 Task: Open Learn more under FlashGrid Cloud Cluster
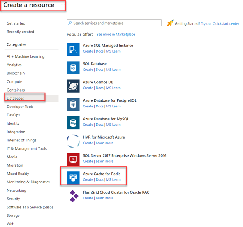click(x=104, y=198)
